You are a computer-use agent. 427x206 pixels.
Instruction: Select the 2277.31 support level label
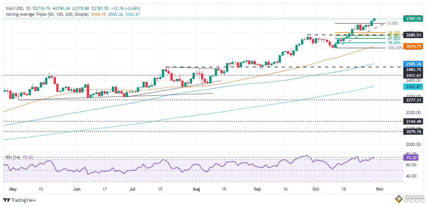tap(414, 100)
